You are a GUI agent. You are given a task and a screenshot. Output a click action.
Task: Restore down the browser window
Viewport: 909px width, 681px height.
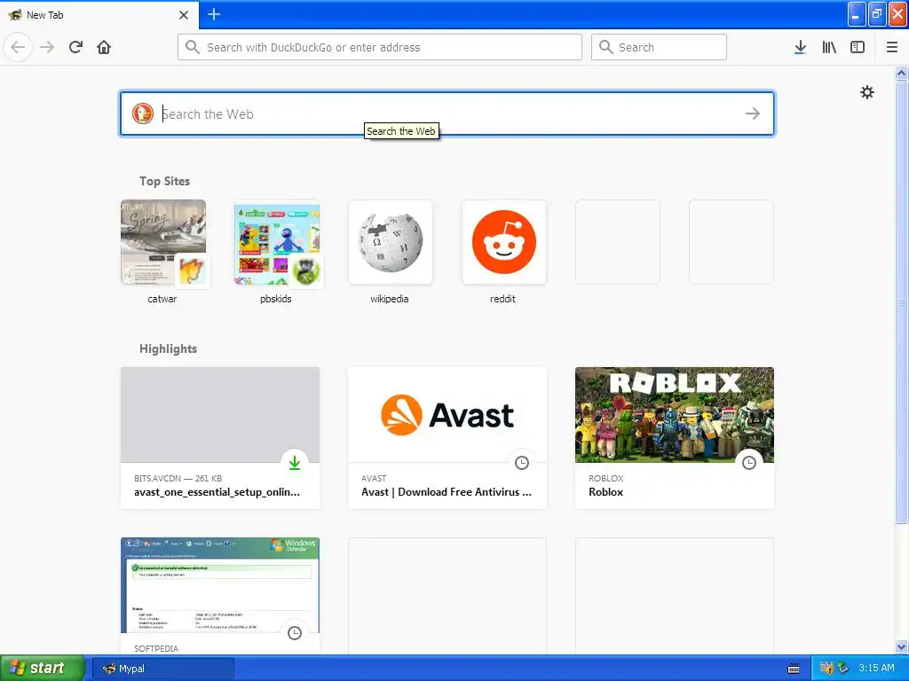(x=877, y=14)
